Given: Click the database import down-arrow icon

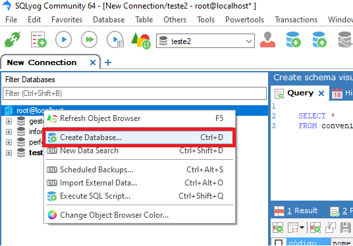Looking at the screenshot, I should click(x=293, y=39).
